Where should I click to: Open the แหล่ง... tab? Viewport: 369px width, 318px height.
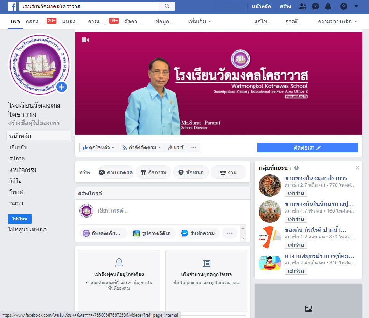(71, 22)
